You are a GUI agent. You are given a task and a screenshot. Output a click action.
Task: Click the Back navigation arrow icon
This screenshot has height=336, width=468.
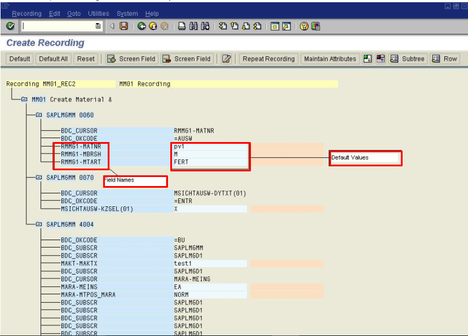pos(140,26)
